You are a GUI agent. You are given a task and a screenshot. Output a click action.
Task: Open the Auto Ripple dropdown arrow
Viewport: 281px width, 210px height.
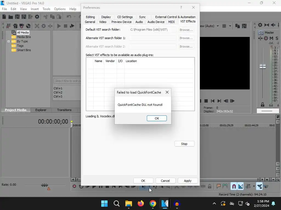tap(254, 186)
